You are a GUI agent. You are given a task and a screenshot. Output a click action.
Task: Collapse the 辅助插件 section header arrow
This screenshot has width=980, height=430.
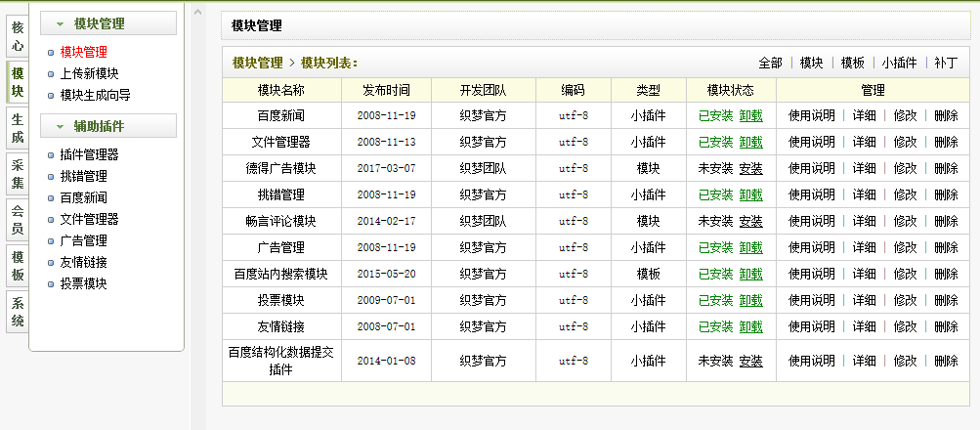click(x=61, y=126)
